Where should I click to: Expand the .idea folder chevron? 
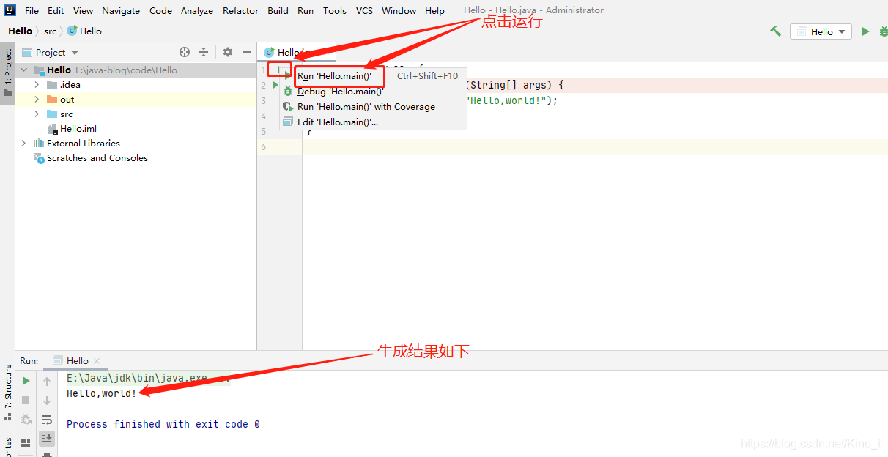click(37, 85)
